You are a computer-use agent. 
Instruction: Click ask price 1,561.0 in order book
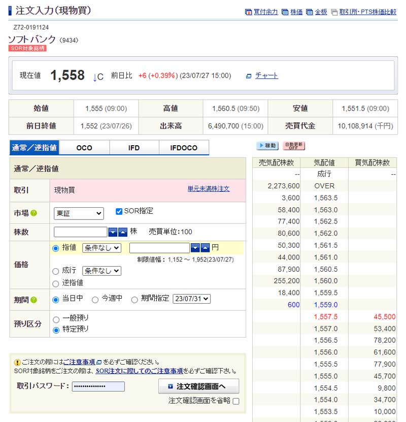point(326,257)
